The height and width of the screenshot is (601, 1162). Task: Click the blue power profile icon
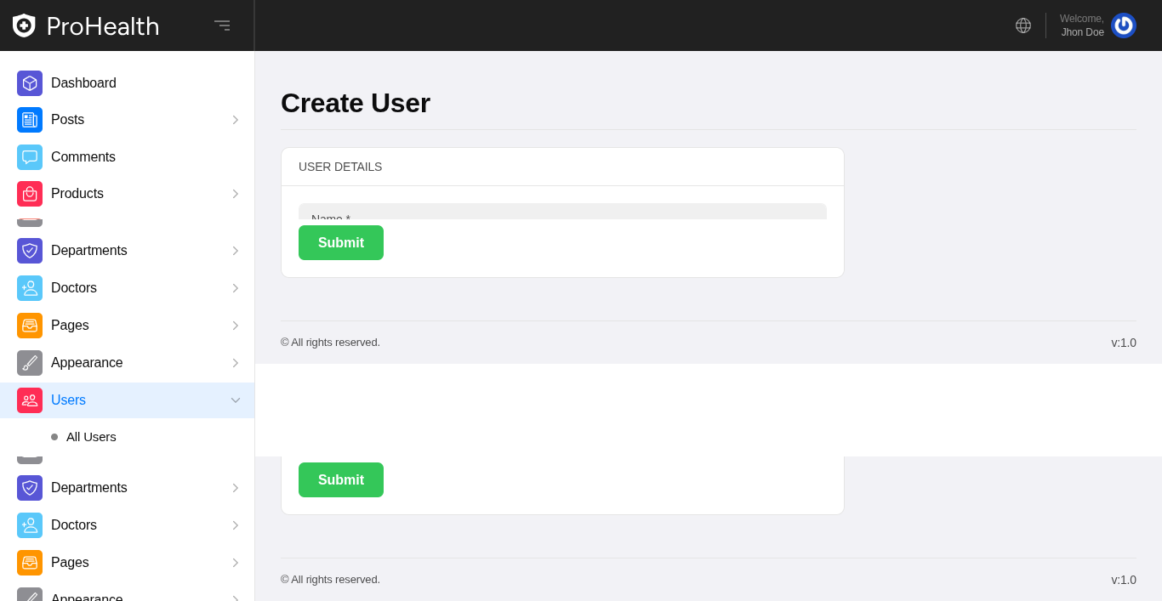click(x=1123, y=26)
